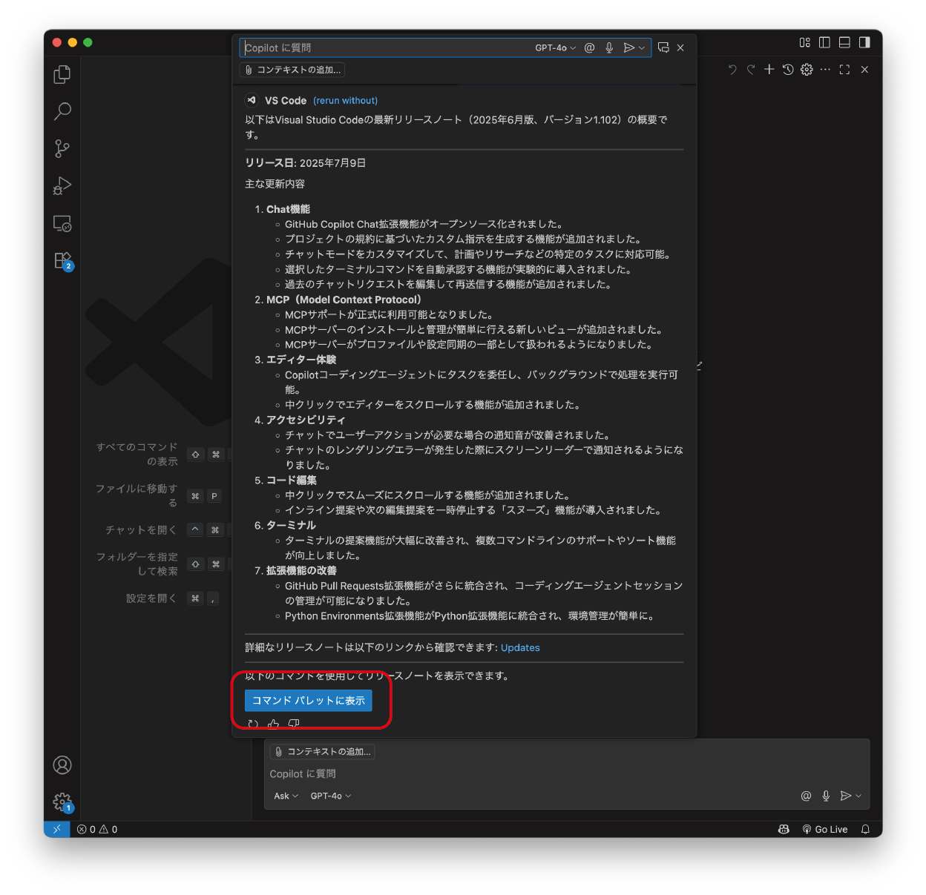Maximize the chat panel with the fullscreen icon

(844, 70)
